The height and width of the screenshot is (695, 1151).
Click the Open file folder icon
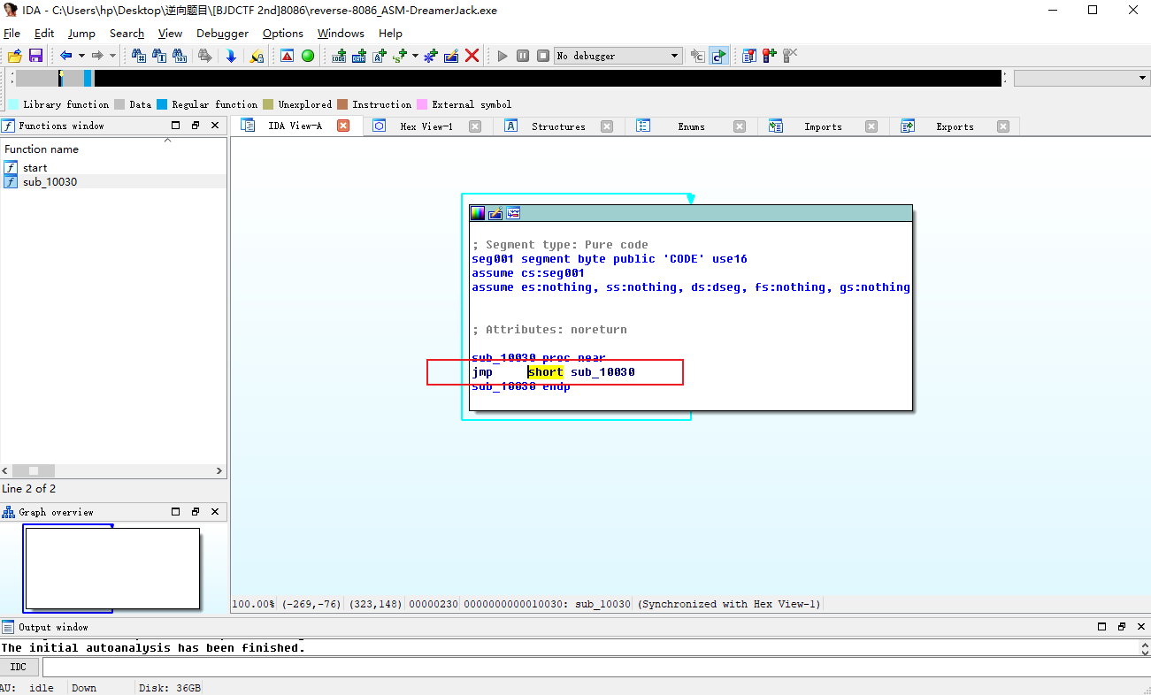pos(15,56)
